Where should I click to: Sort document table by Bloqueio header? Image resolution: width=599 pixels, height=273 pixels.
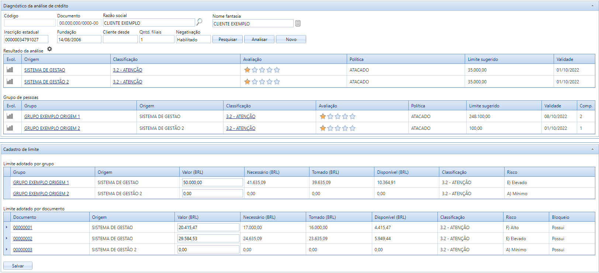pos(572,217)
